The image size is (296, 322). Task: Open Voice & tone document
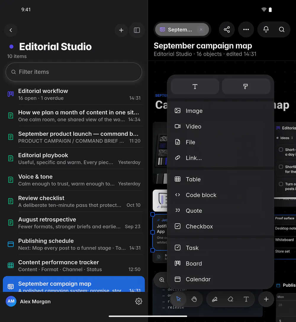pyautogui.click(x=74, y=180)
